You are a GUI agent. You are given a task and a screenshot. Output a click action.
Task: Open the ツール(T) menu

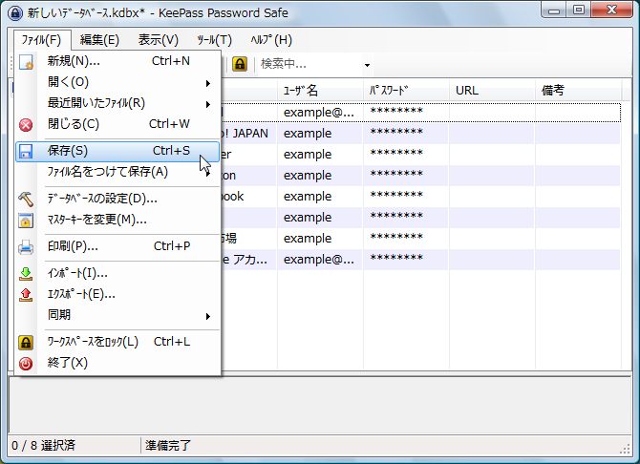(x=214, y=40)
